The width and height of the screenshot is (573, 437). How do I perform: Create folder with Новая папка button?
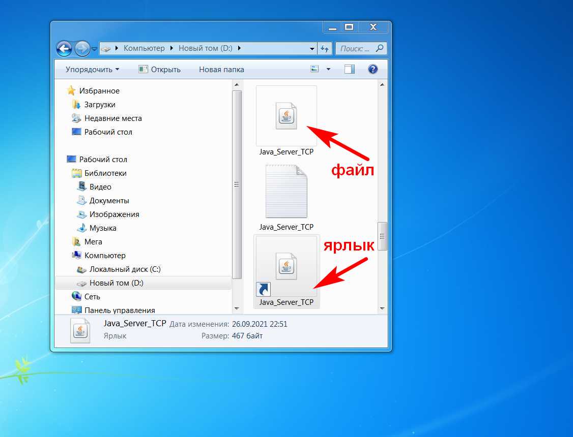tap(221, 70)
